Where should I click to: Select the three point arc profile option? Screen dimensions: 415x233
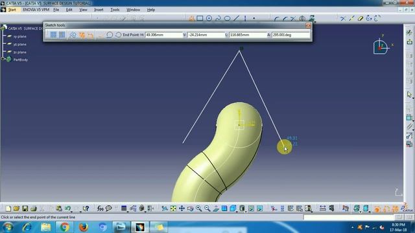coord(118,34)
